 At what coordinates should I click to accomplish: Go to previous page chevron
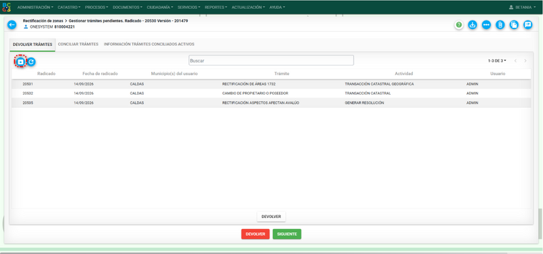515,61
